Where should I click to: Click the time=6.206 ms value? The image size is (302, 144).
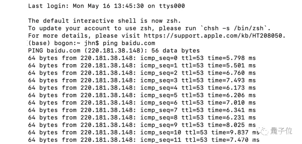[x=232, y=95]
